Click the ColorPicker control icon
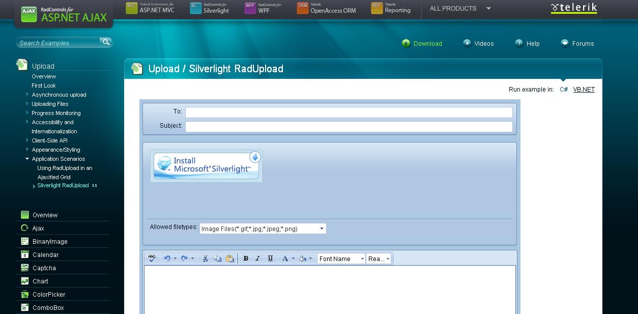This screenshot has width=638, height=314. (x=24, y=294)
